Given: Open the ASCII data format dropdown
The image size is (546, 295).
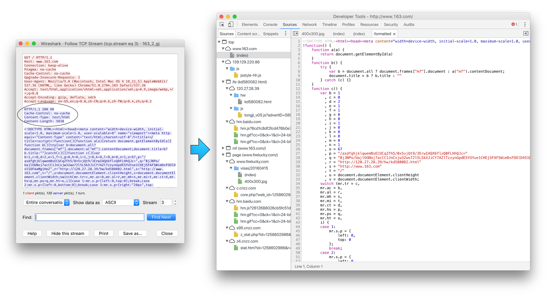Looking at the screenshot, I should point(121,202).
